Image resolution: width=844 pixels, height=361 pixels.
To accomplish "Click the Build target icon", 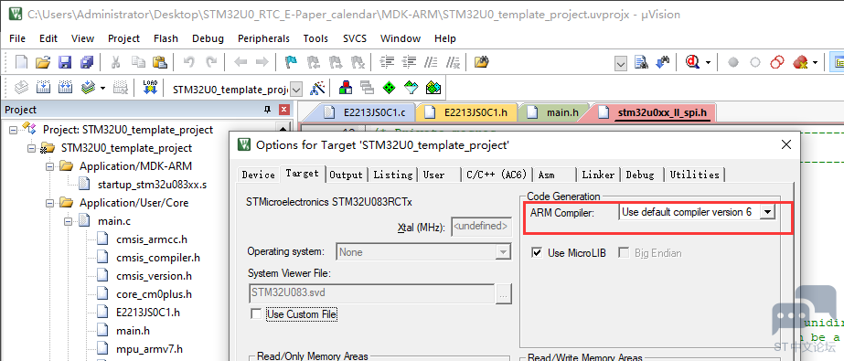I will 43,87.
